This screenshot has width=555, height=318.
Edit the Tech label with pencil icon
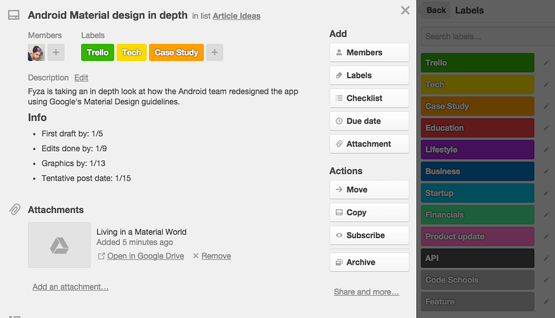(547, 84)
